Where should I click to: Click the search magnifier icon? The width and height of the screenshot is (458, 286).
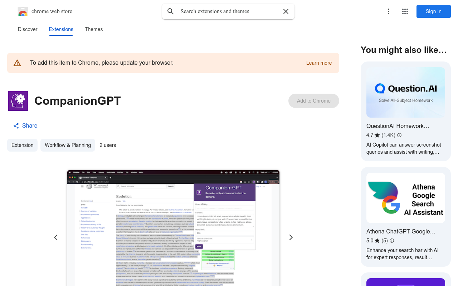click(171, 11)
